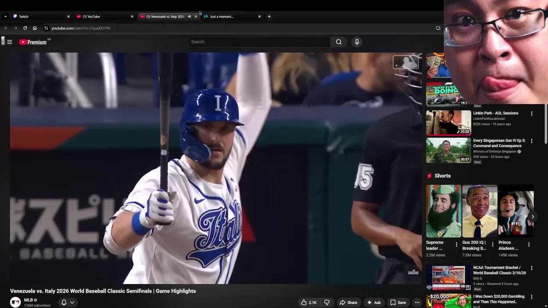Toggle the notification bell for MLB
The height and width of the screenshot is (308, 548).
(x=64, y=302)
